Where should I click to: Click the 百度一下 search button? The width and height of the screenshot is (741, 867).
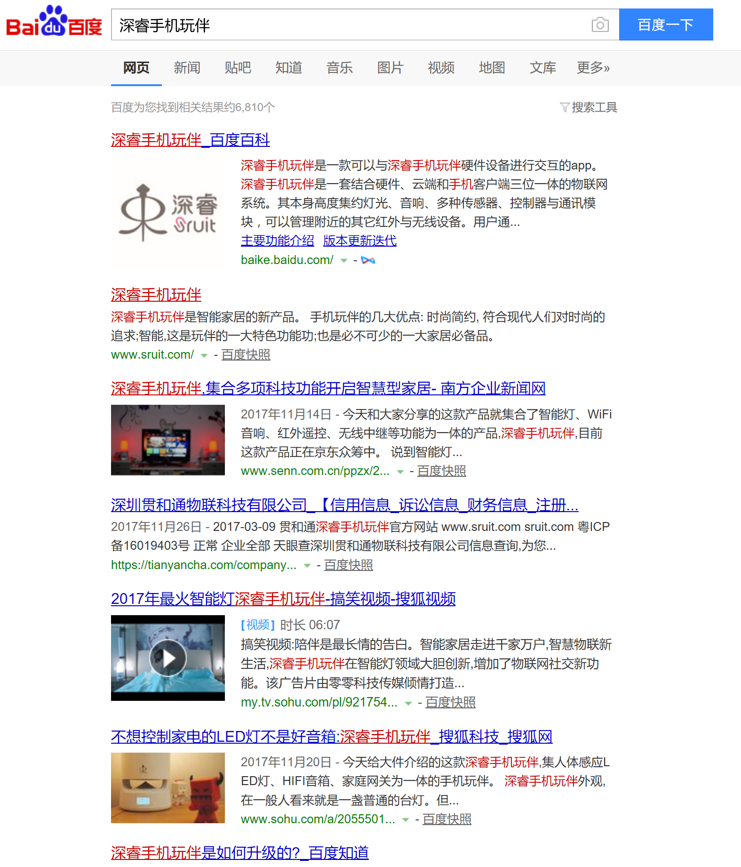click(666, 24)
